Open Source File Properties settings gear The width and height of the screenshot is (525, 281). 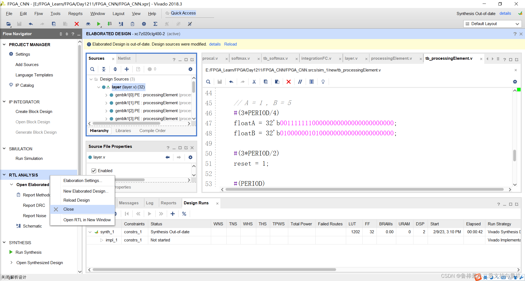(190, 157)
